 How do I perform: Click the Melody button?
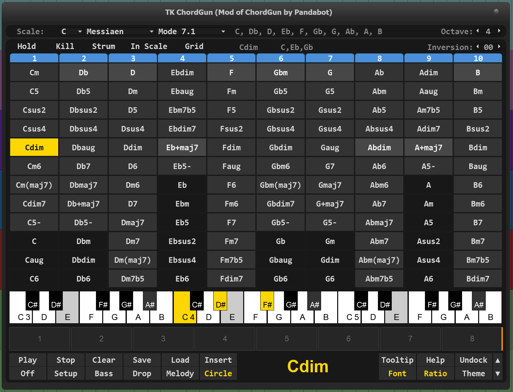tap(180, 374)
